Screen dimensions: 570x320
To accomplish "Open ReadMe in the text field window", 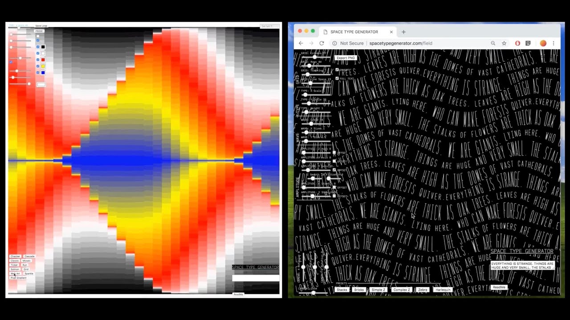I will coord(499,287).
